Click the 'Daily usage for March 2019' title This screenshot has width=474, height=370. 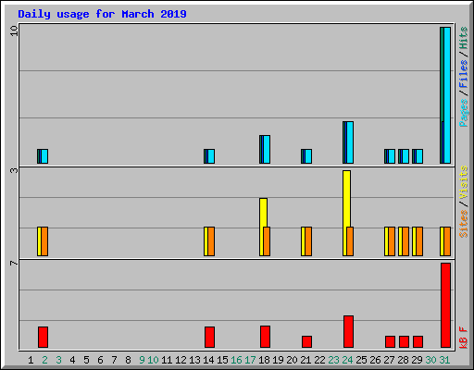pyautogui.click(x=102, y=14)
